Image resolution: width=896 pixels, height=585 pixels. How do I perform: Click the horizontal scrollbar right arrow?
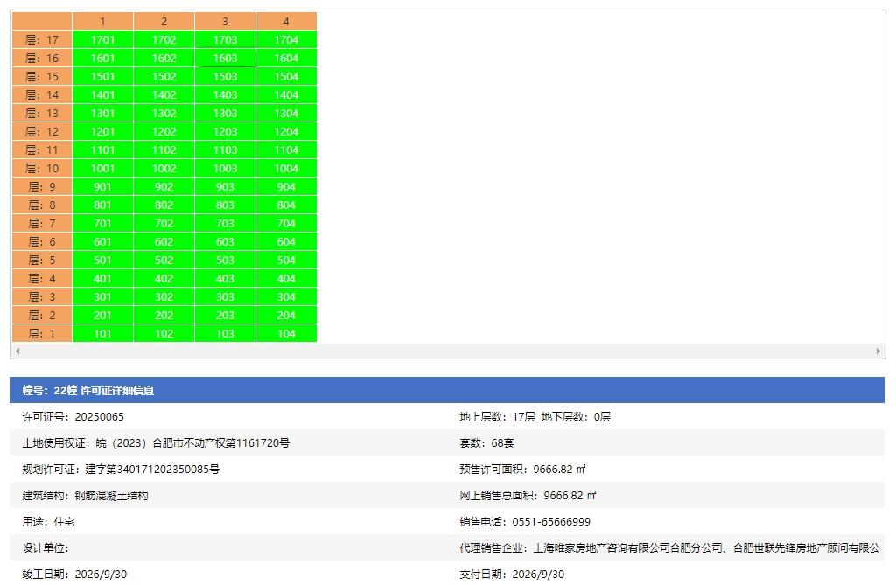coord(878,351)
